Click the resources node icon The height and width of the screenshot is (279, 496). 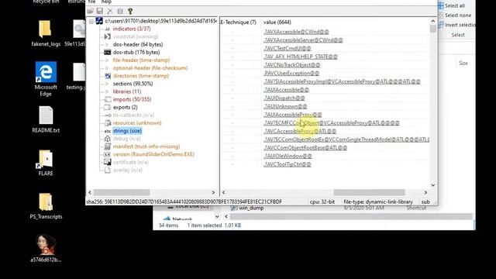pyautogui.click(x=108, y=122)
